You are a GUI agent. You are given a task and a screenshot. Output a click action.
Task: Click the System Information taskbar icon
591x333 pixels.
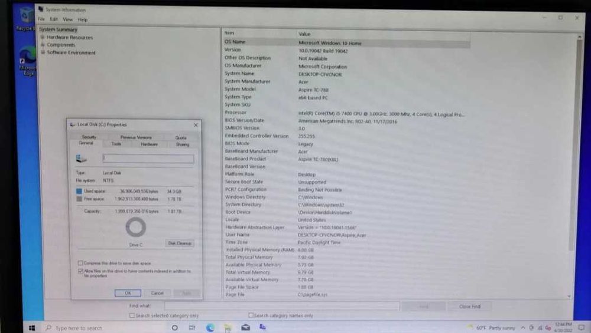pos(263,327)
